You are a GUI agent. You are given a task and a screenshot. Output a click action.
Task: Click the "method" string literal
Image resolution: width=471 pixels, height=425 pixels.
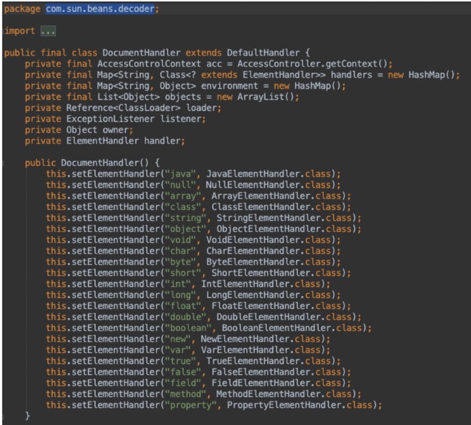(186, 394)
